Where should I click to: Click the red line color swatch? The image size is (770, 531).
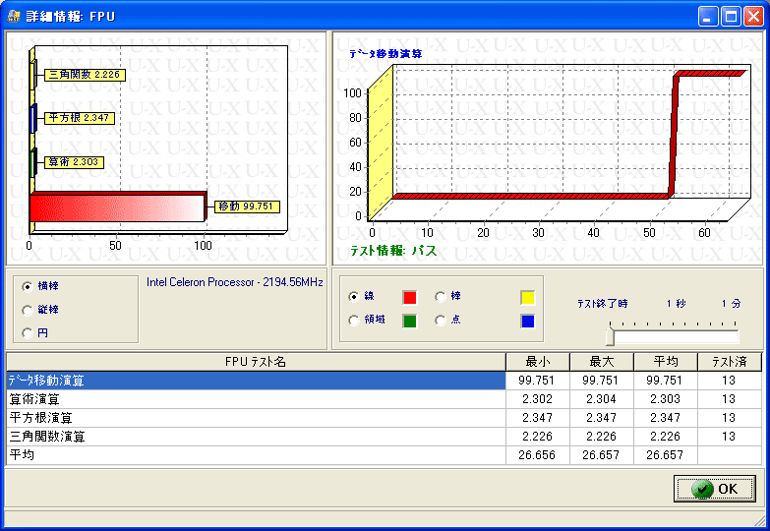[x=410, y=296]
